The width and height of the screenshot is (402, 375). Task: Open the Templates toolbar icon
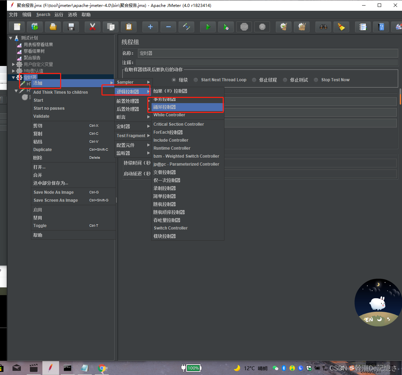(35, 27)
